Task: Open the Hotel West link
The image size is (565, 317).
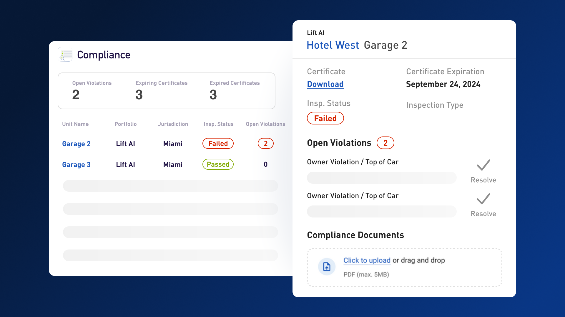Action: tap(333, 45)
